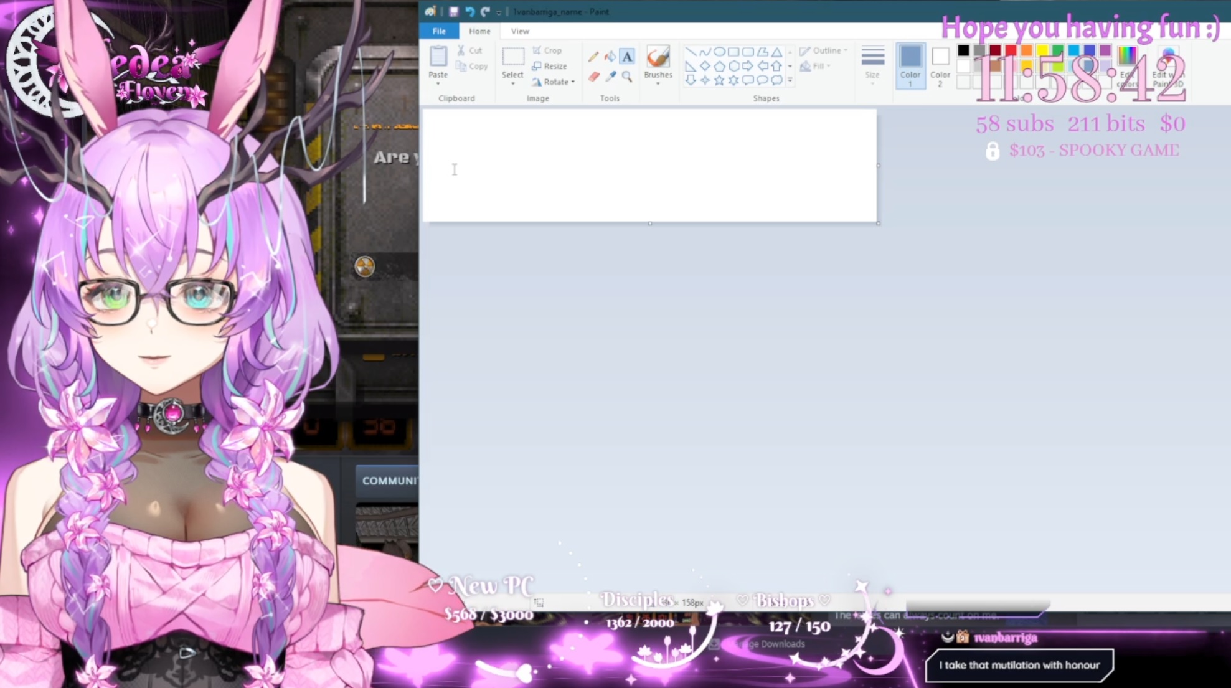This screenshot has height=688, width=1231.
Task: Select the Pencil tool in Paint
Action: 593,57
